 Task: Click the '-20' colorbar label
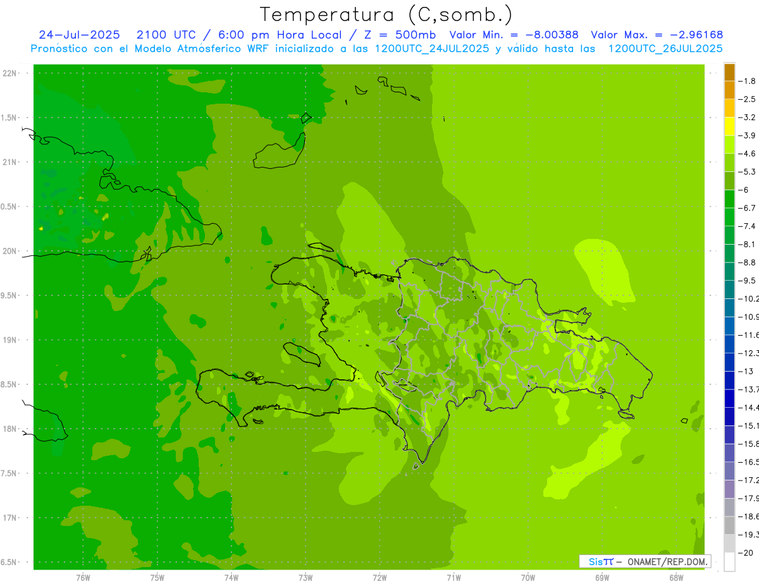[x=746, y=552]
